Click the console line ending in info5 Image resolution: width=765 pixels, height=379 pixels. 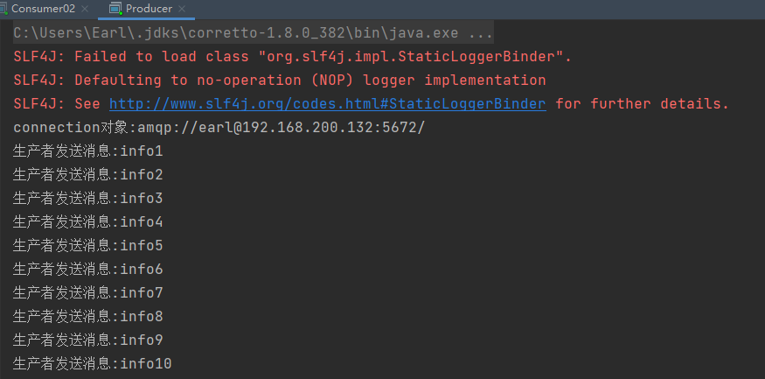[87, 246]
